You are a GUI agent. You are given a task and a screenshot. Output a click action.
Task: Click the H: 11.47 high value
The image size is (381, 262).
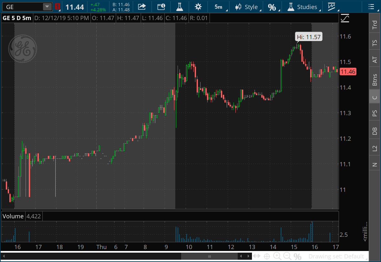(x=128, y=18)
